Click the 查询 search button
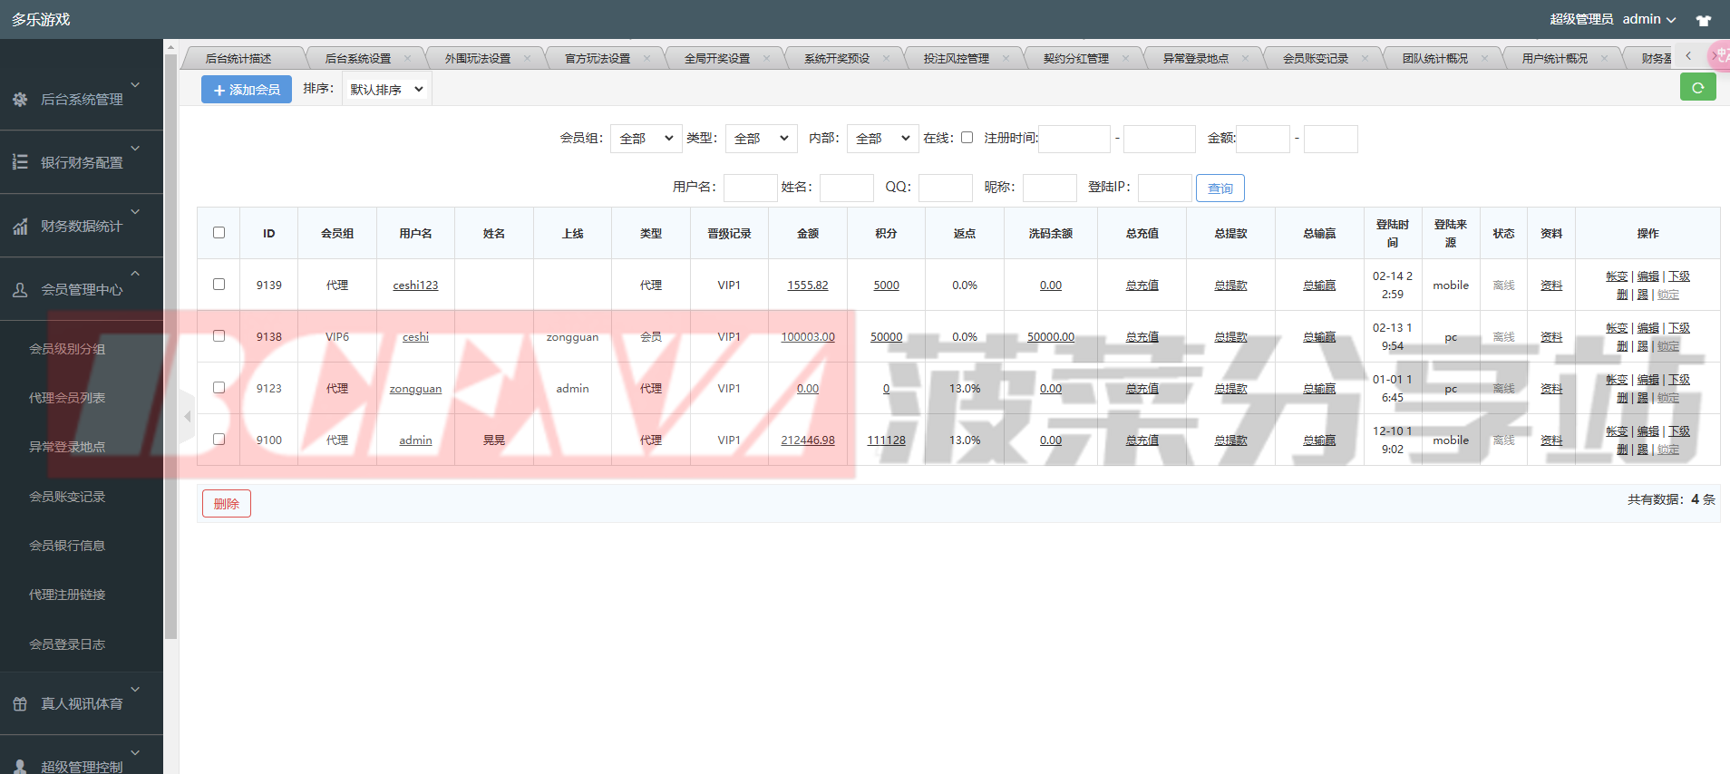The image size is (1730, 774). click(x=1220, y=189)
